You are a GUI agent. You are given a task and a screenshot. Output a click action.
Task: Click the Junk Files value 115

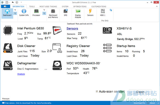point(32,51)
